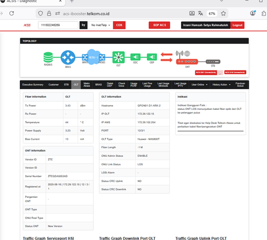
Task: Select the AKSES switch icon right of cloud
Action: point(102,57)
